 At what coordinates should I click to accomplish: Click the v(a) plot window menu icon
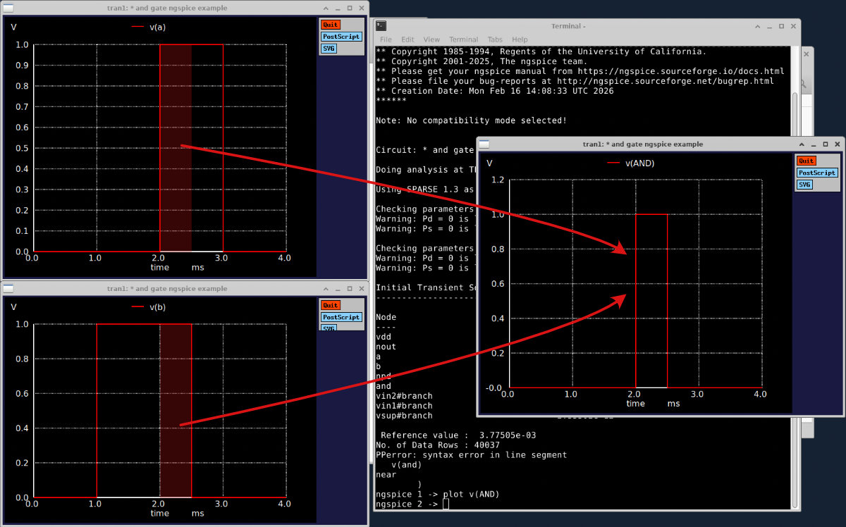click(x=8, y=8)
